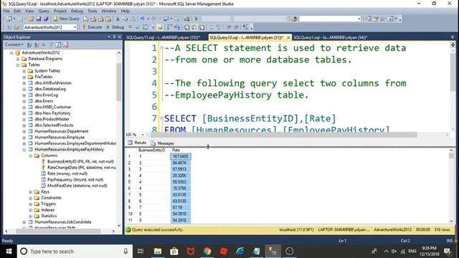Viewport: 459px width, 258px height.
Task: Open the Debug menu
Action: (77, 11)
